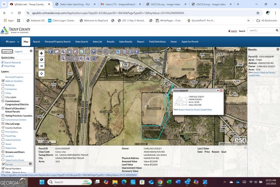Open the Apply for Permit tab
This screenshot has width=280, height=187.
(190, 42)
